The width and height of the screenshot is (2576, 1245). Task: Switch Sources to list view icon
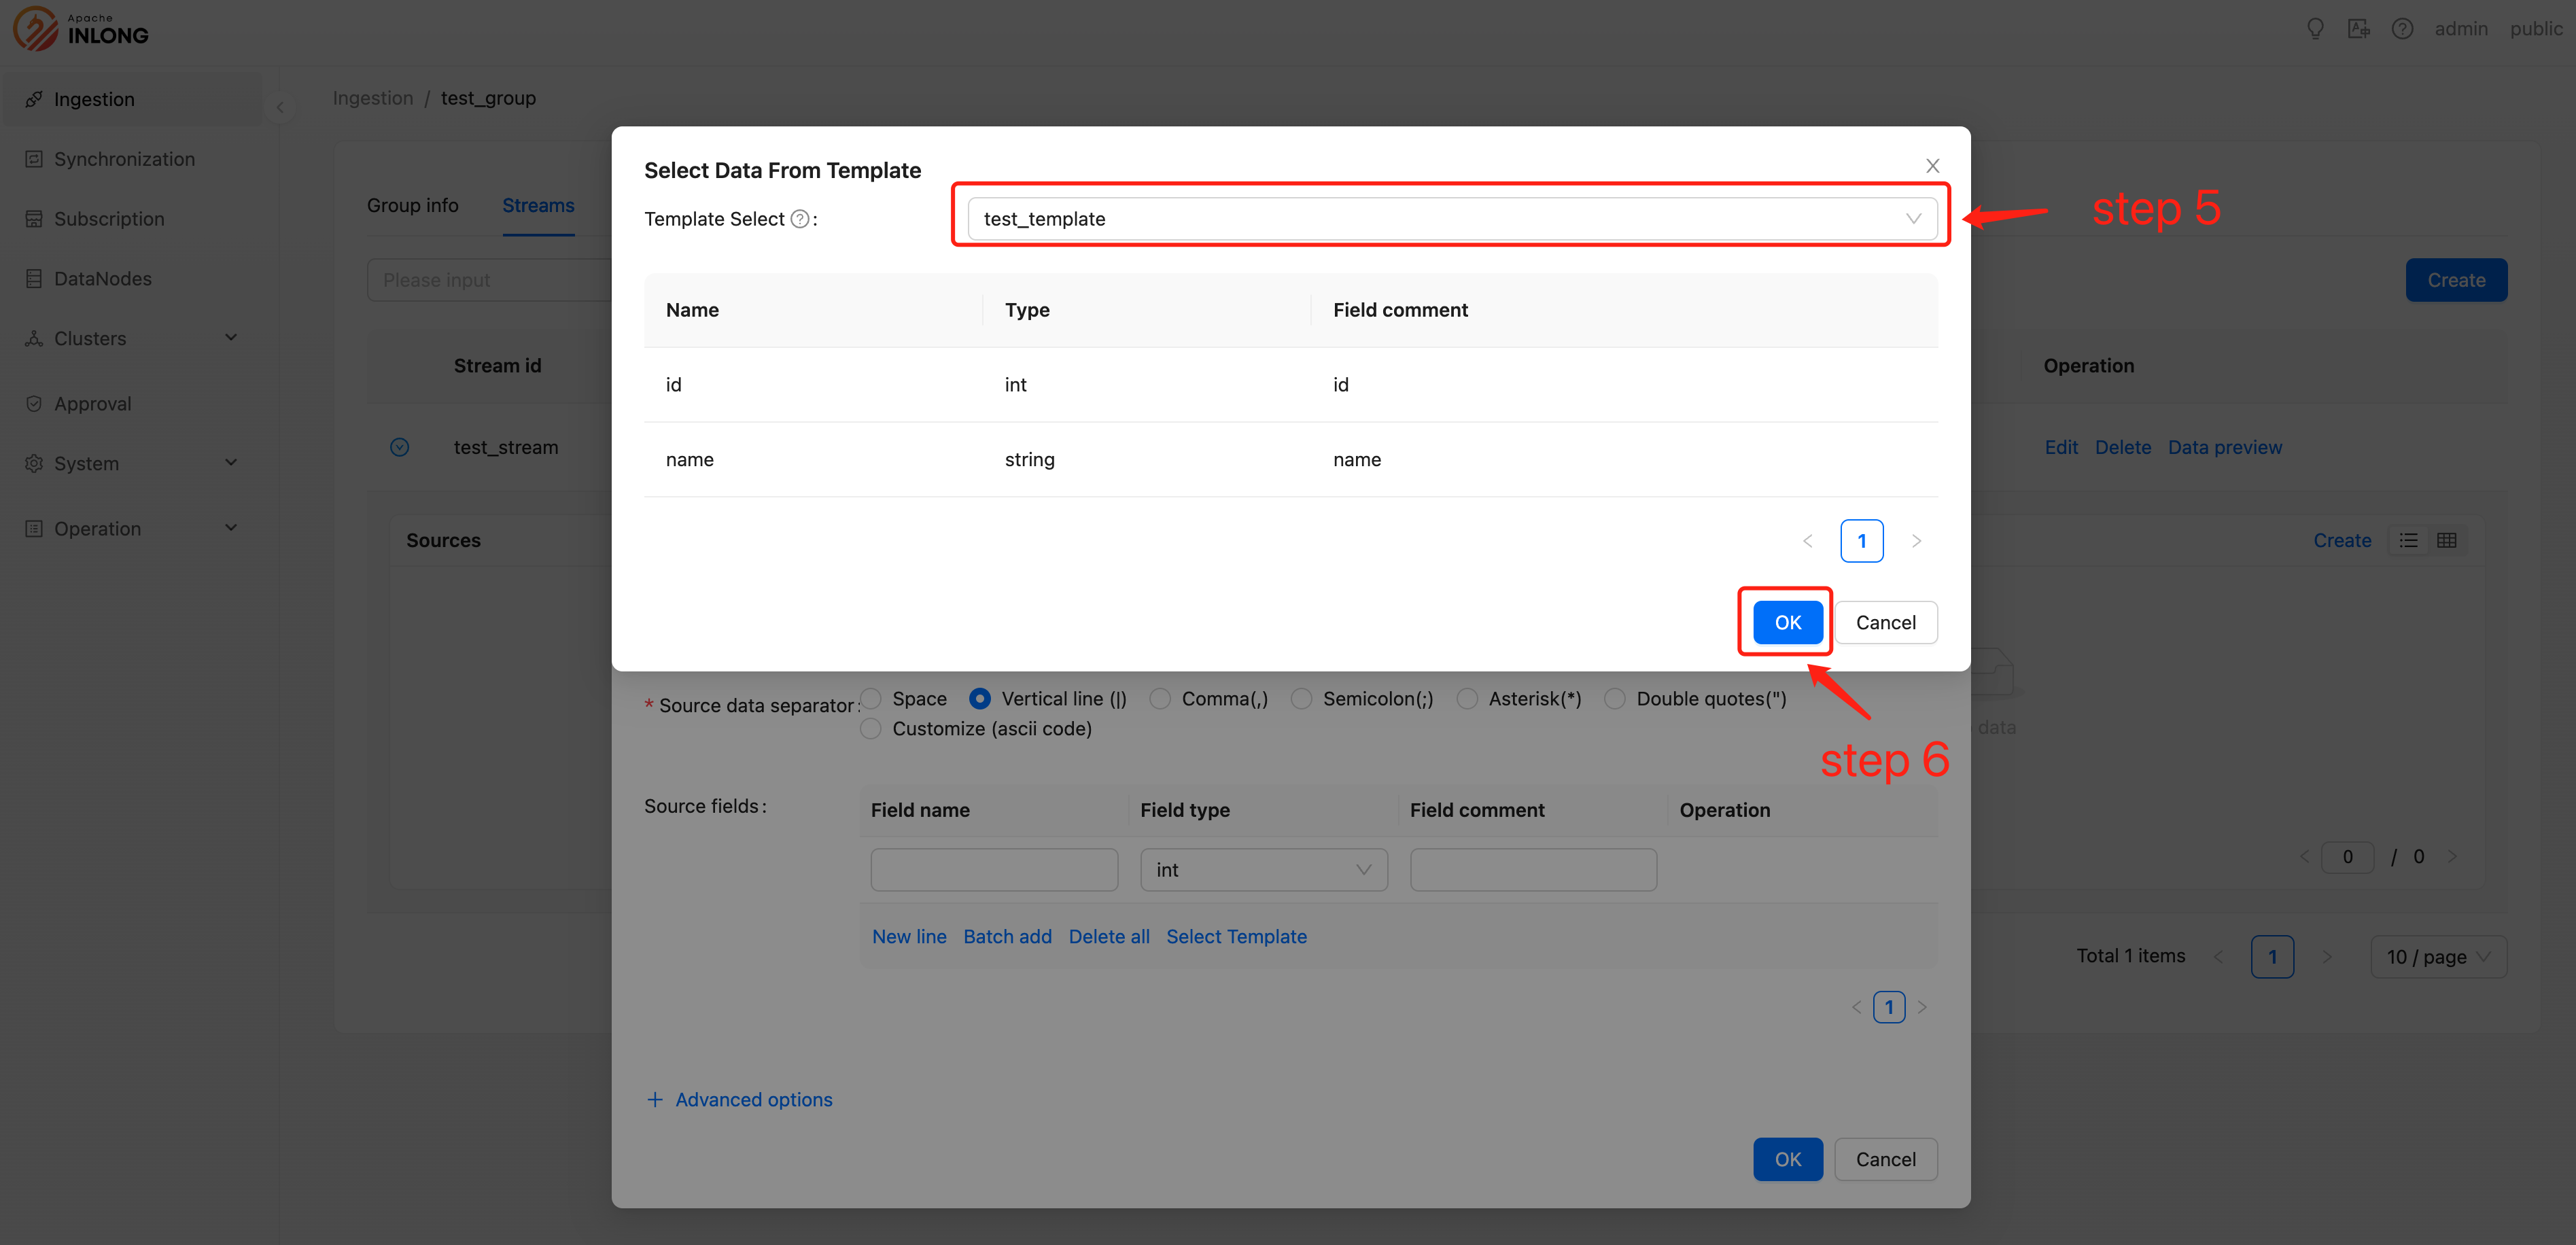tap(2409, 540)
